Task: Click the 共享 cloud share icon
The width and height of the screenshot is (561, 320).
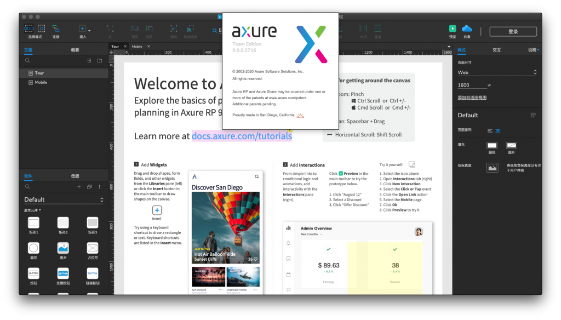Action: point(467,28)
